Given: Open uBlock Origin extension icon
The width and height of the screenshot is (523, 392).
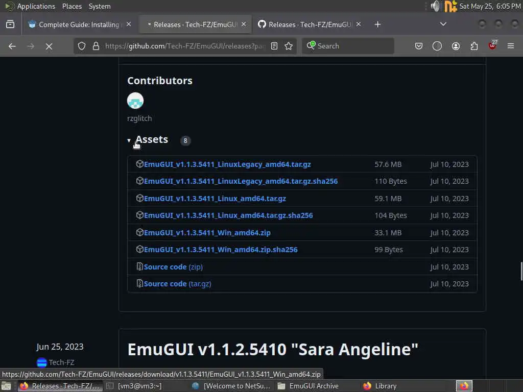Looking at the screenshot, I should [x=493, y=45].
